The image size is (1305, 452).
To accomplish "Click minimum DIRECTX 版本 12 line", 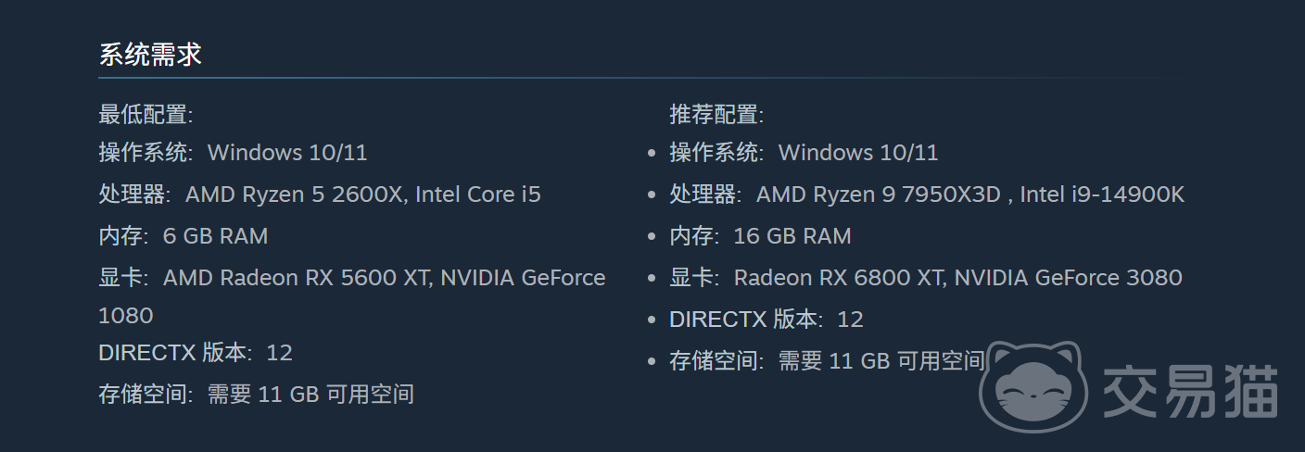I will click(196, 352).
